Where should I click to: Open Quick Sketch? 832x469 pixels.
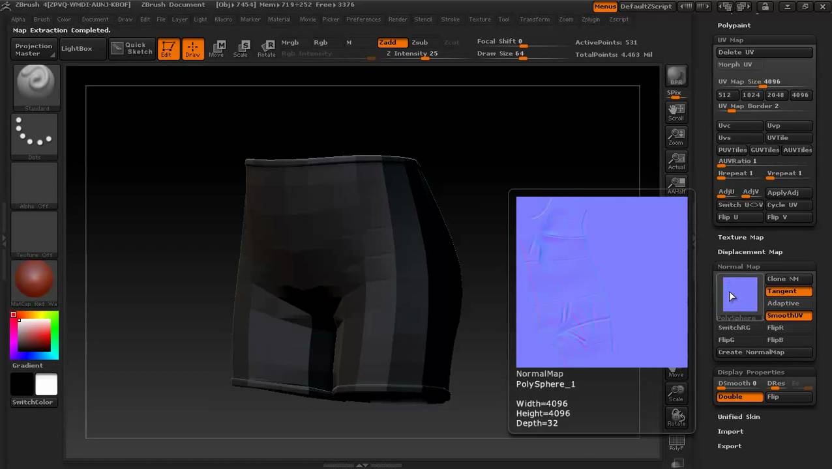point(132,48)
